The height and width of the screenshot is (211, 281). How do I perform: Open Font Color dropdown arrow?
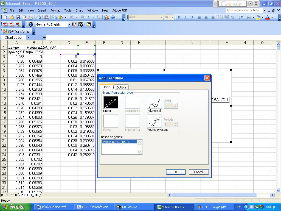pos(272,17)
